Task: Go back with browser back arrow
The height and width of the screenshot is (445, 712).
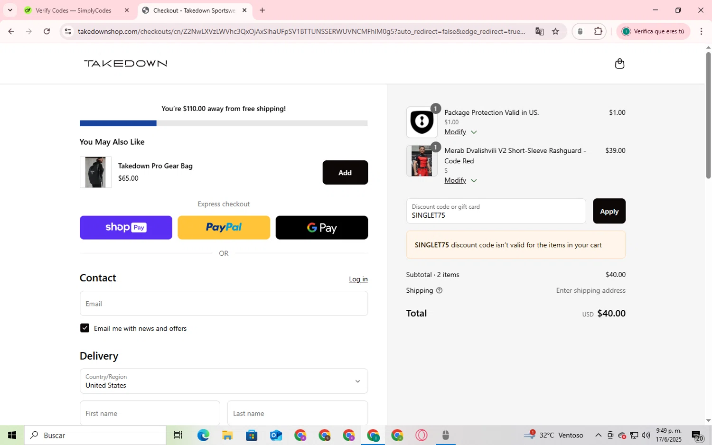Action: [11, 31]
